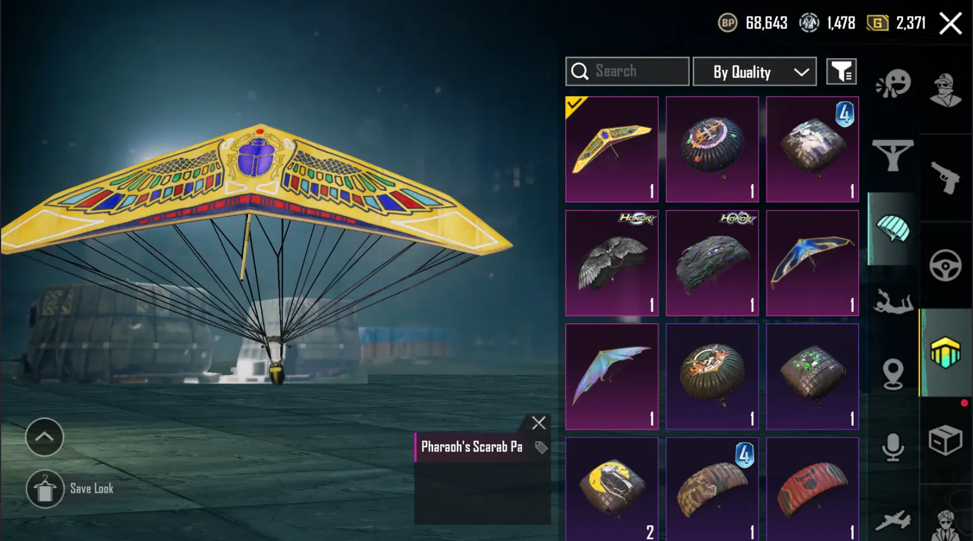The image size is (973, 541).
Task: Select the pistol weapon skins category
Action: [x=946, y=178]
